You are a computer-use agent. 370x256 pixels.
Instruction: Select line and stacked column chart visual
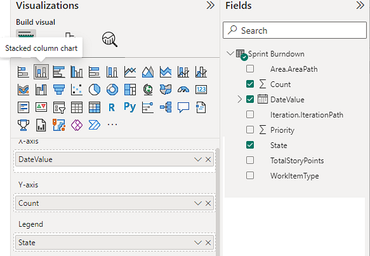click(x=183, y=72)
